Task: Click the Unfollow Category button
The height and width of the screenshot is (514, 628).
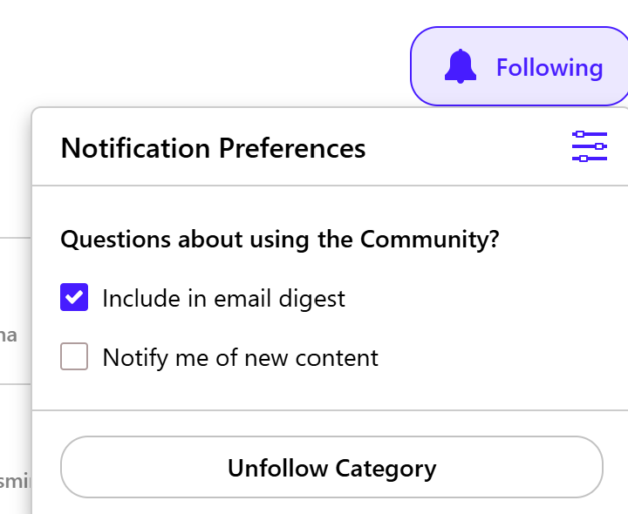Action: tap(331, 468)
